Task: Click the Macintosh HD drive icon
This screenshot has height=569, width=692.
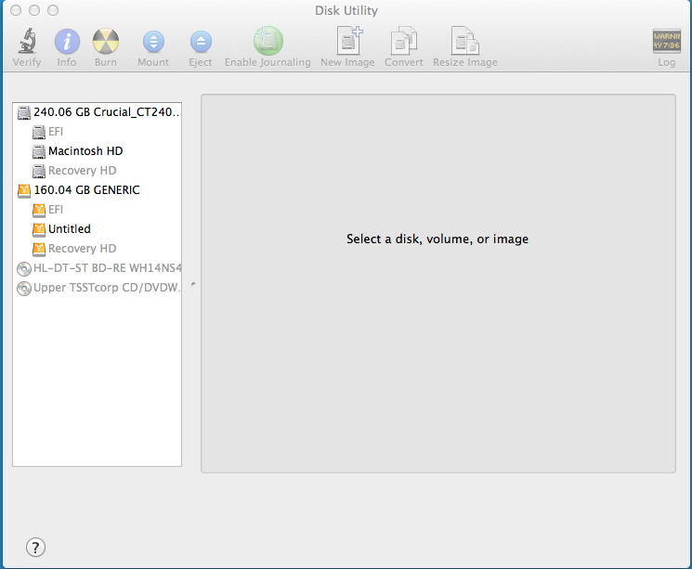Action: 39,151
